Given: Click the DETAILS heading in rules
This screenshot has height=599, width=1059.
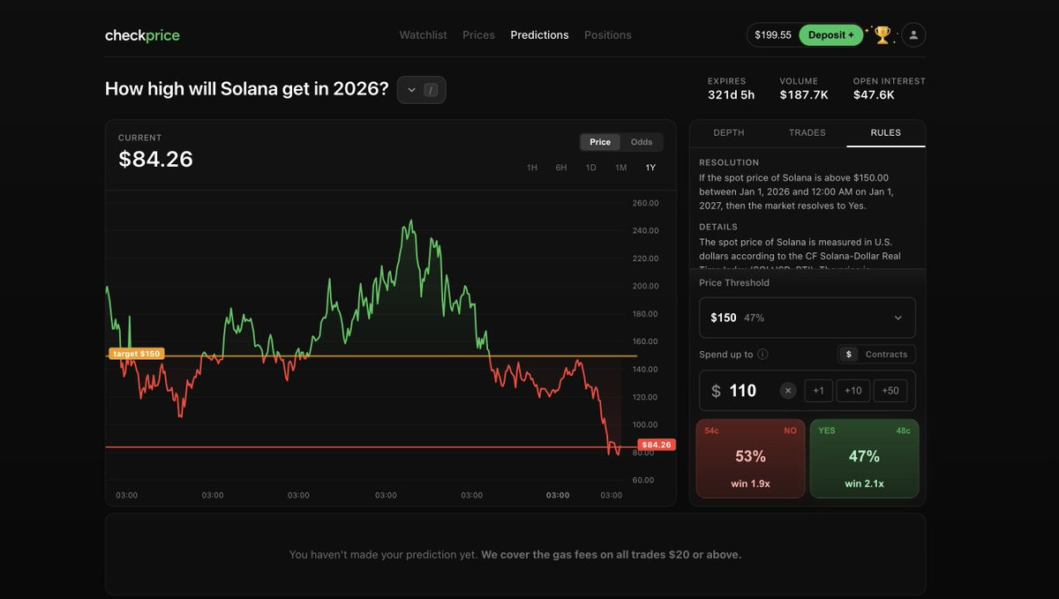Looking at the screenshot, I should pos(718,227).
